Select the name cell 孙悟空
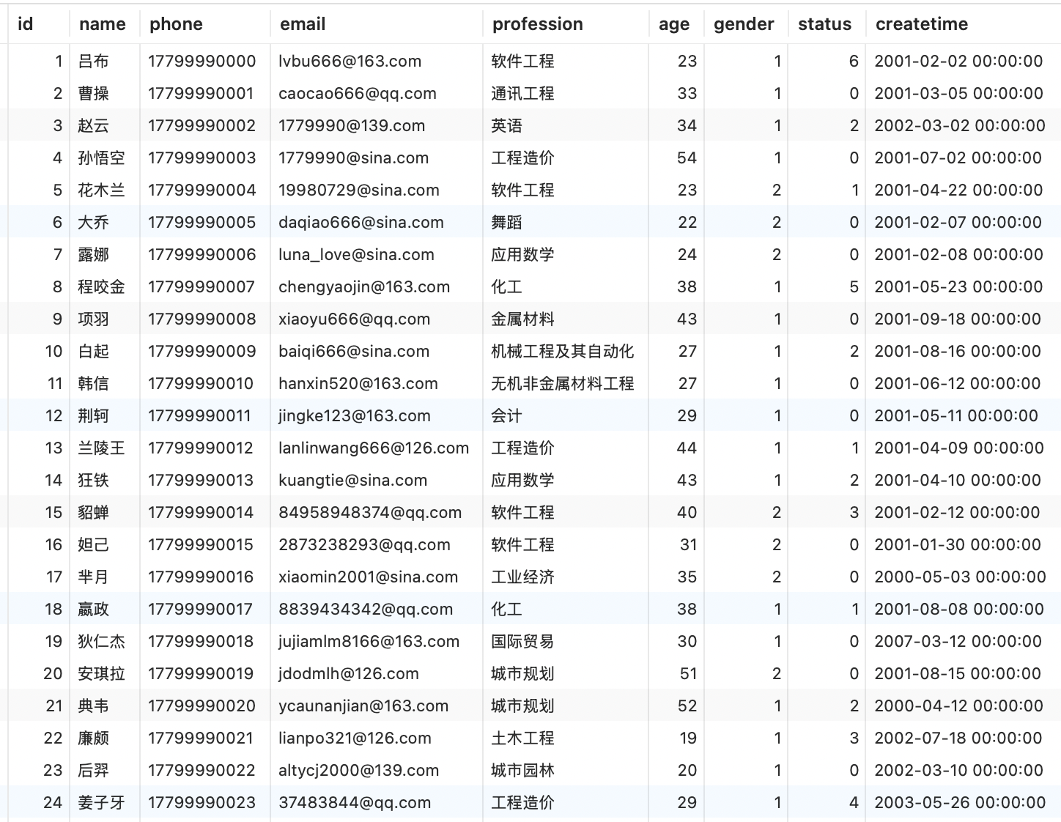Screen dimensions: 1061x822 (x=101, y=158)
